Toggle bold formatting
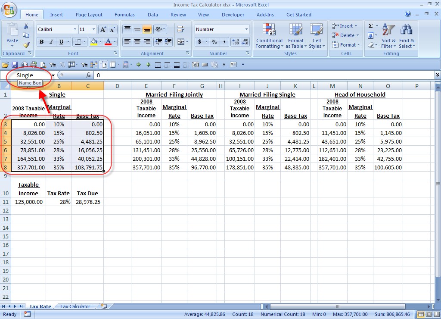This screenshot has width=441, height=319. (x=41, y=42)
